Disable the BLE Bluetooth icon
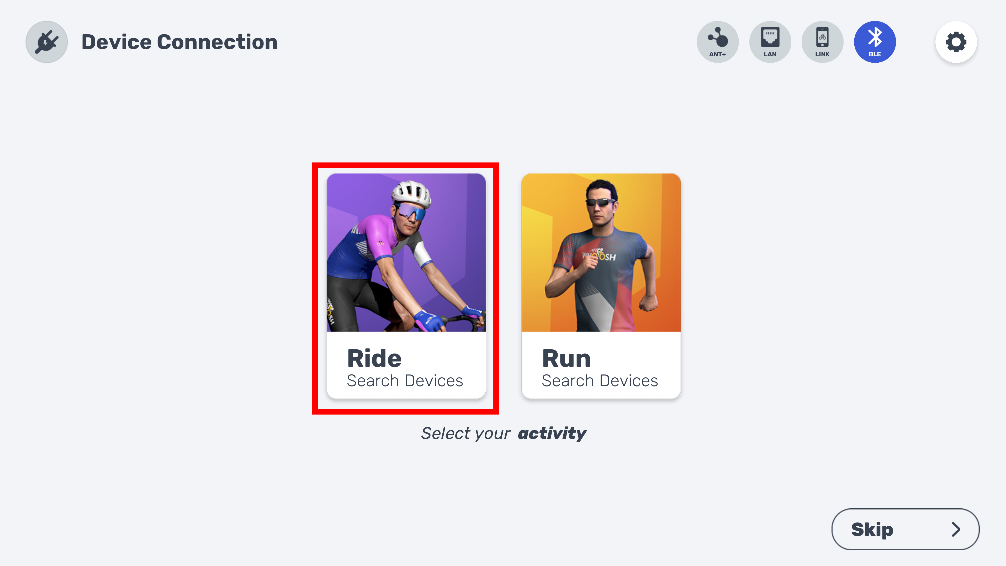The image size is (1006, 566). point(874,41)
